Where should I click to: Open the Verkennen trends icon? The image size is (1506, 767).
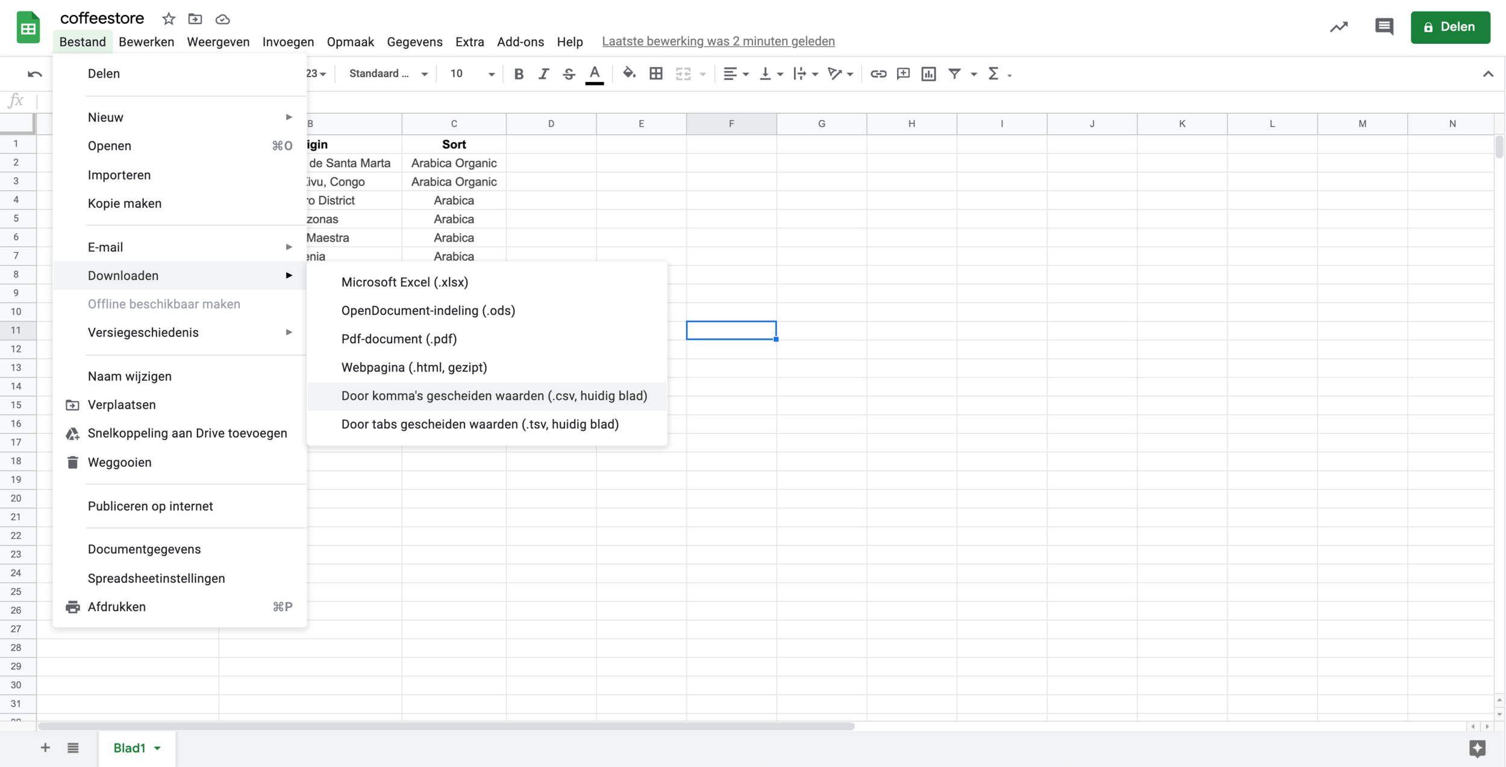coord(1339,27)
